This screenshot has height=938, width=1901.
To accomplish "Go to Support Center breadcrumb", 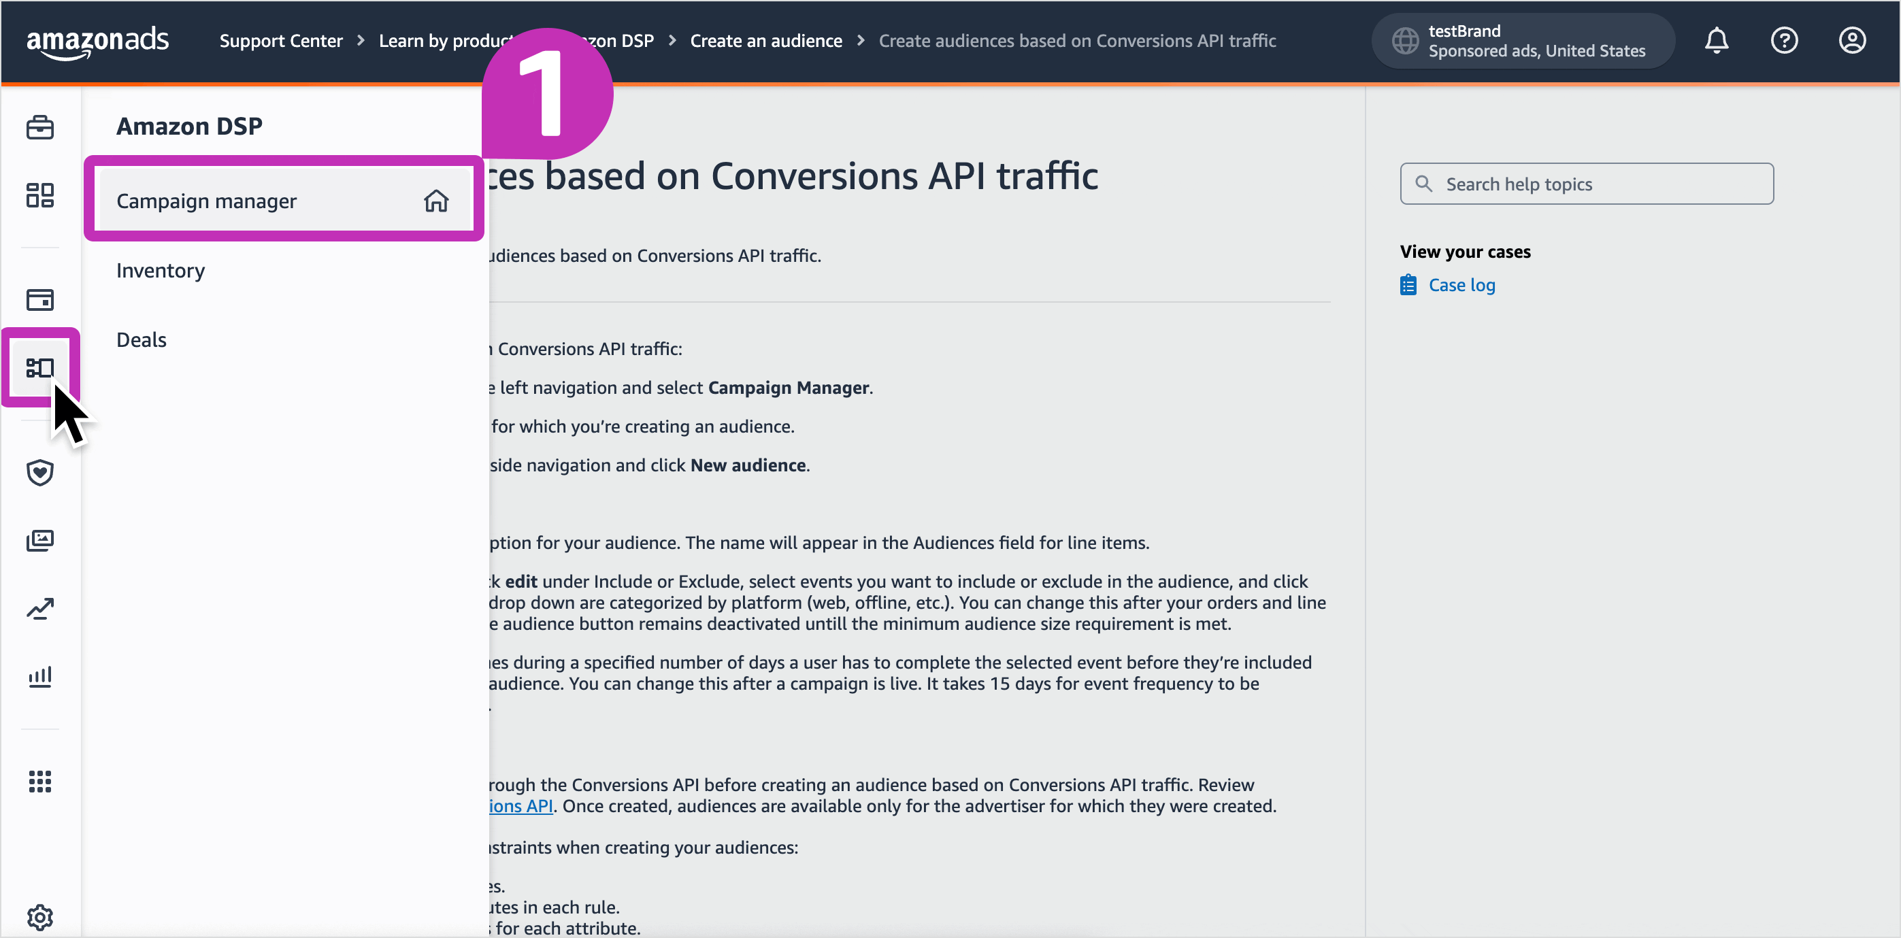I will pyautogui.click(x=281, y=41).
